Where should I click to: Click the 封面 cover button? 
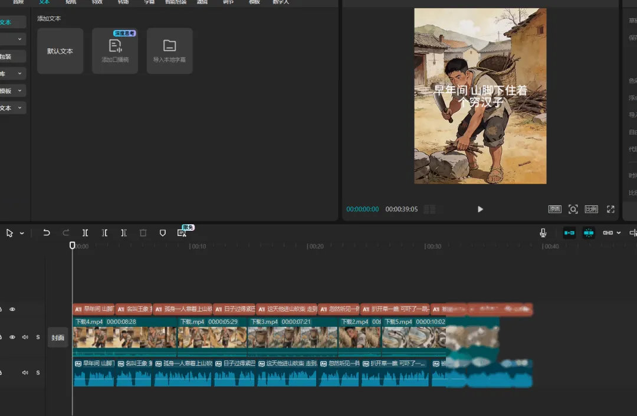click(x=58, y=338)
